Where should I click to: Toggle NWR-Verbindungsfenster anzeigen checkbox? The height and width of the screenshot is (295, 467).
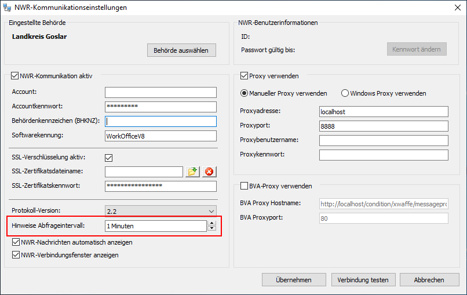tap(16, 255)
